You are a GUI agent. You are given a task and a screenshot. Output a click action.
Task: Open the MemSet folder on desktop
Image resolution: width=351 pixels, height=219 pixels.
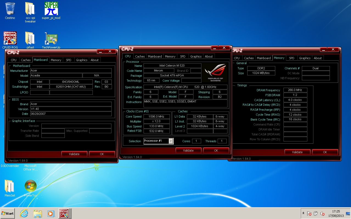tap(10, 188)
